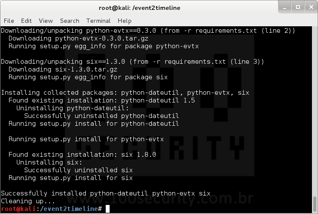Open the Search menu
This screenshot has width=318, height=214.
point(69,21)
